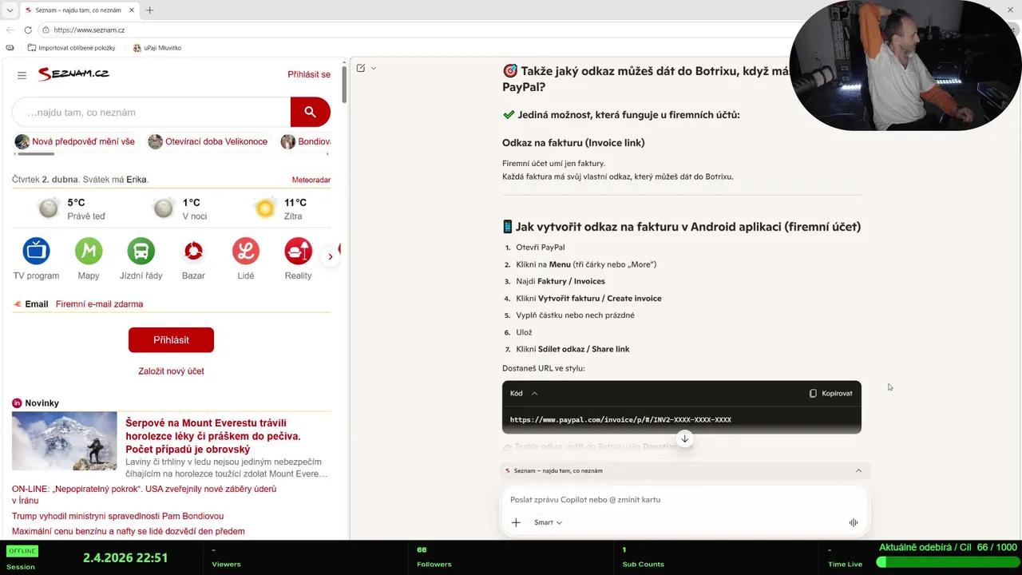Click the Seznam.cz logo
Viewport: 1022px width, 575px height.
(x=73, y=73)
